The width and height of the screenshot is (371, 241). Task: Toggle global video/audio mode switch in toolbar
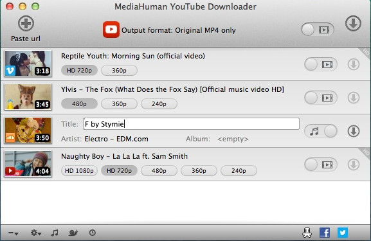point(317,30)
